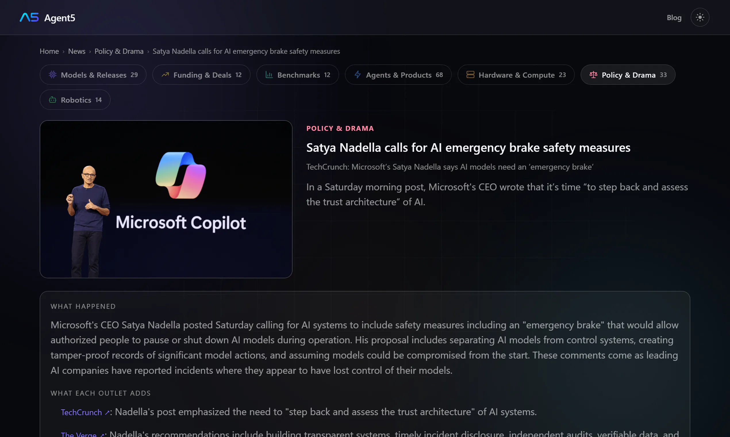Click the Robotics robot icon
The image size is (730, 437).
(52, 100)
